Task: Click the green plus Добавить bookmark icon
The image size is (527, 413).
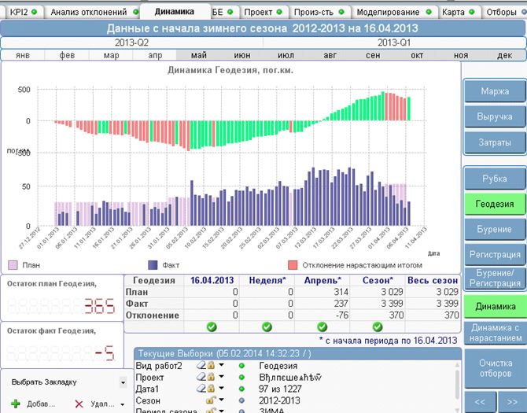Action: [x=16, y=404]
